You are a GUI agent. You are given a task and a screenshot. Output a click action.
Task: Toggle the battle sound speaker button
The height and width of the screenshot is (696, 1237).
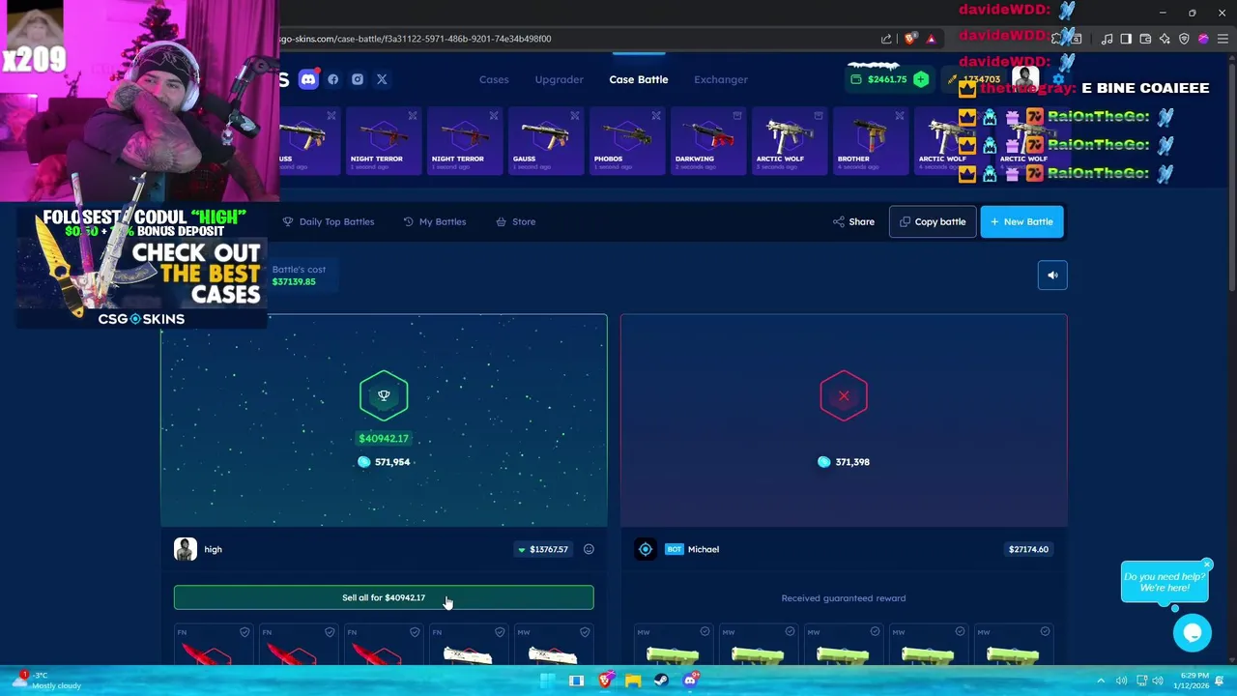coord(1052,275)
